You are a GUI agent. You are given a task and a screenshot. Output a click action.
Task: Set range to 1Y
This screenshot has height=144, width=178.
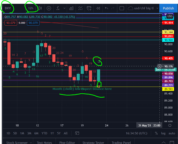tap(52, 133)
